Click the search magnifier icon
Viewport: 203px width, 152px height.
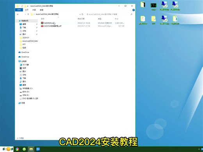coord(132,14)
